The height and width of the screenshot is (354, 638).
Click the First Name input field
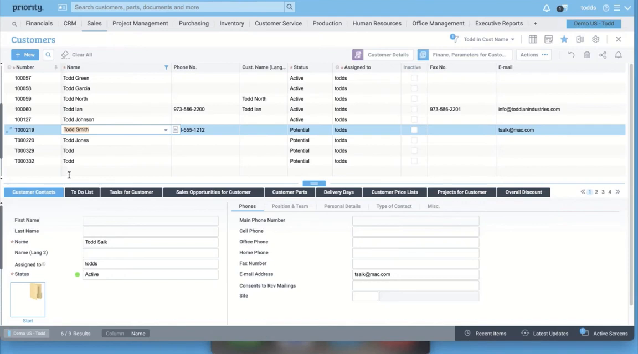pos(150,221)
